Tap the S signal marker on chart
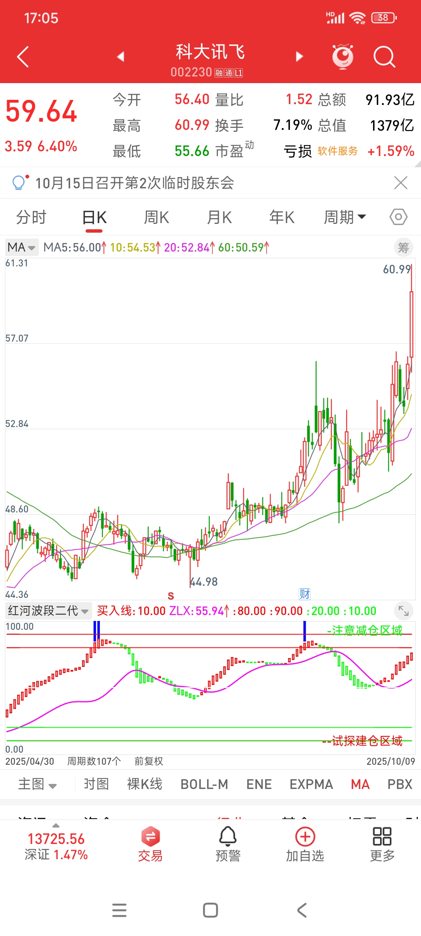Image resolution: width=421 pixels, height=936 pixels. coord(171,596)
